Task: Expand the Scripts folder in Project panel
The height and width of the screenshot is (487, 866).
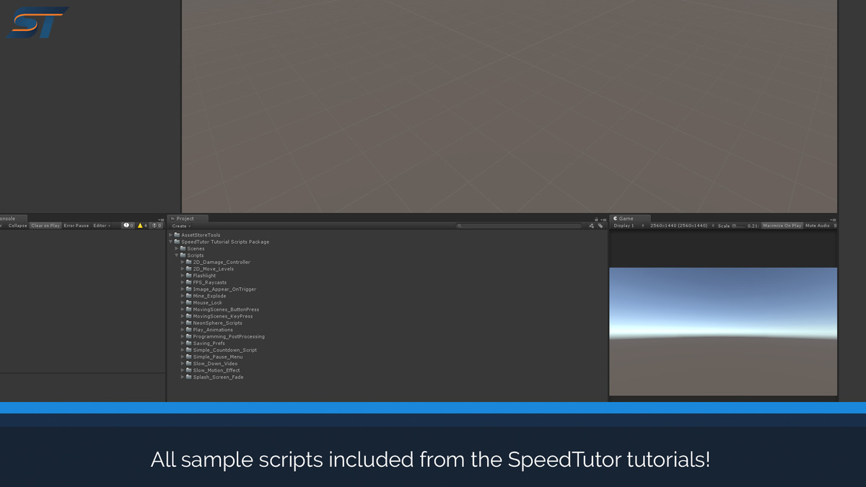Action: pos(176,255)
